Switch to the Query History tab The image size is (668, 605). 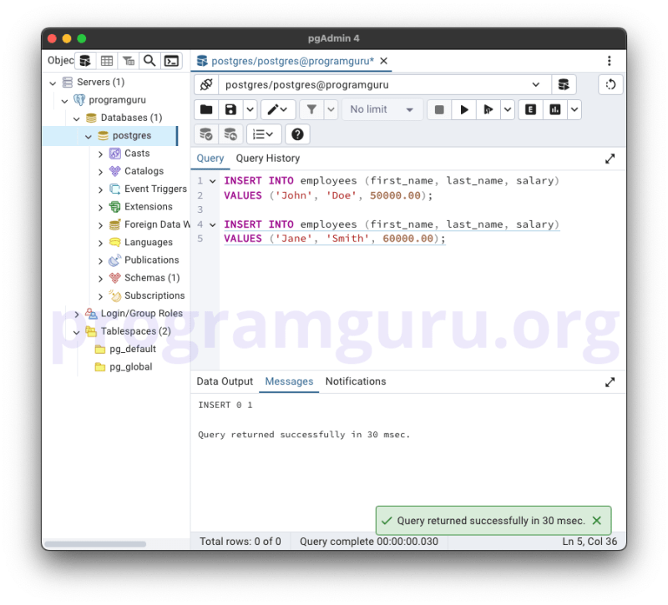coord(268,159)
